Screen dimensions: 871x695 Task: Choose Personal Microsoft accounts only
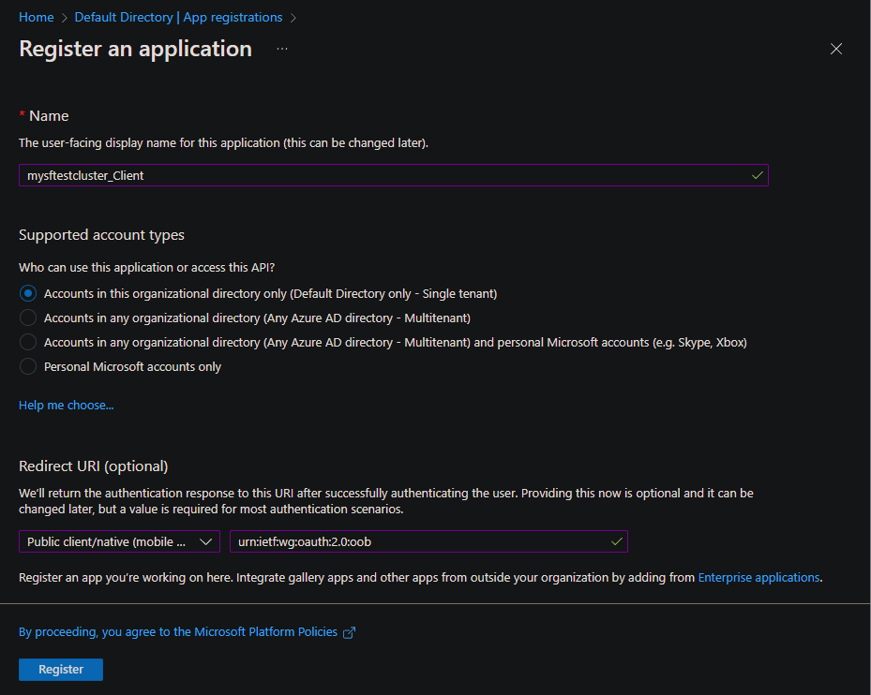[28, 366]
